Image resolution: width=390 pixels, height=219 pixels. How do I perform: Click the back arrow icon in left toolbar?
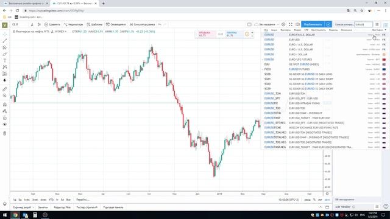point(5,80)
